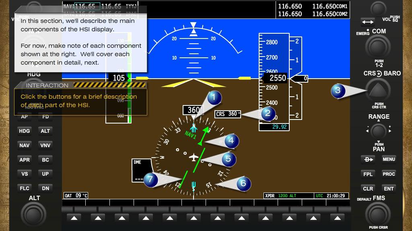The width and height of the screenshot is (412, 231).
Task: Toggle the FD flight director mode
Action: 45,116
